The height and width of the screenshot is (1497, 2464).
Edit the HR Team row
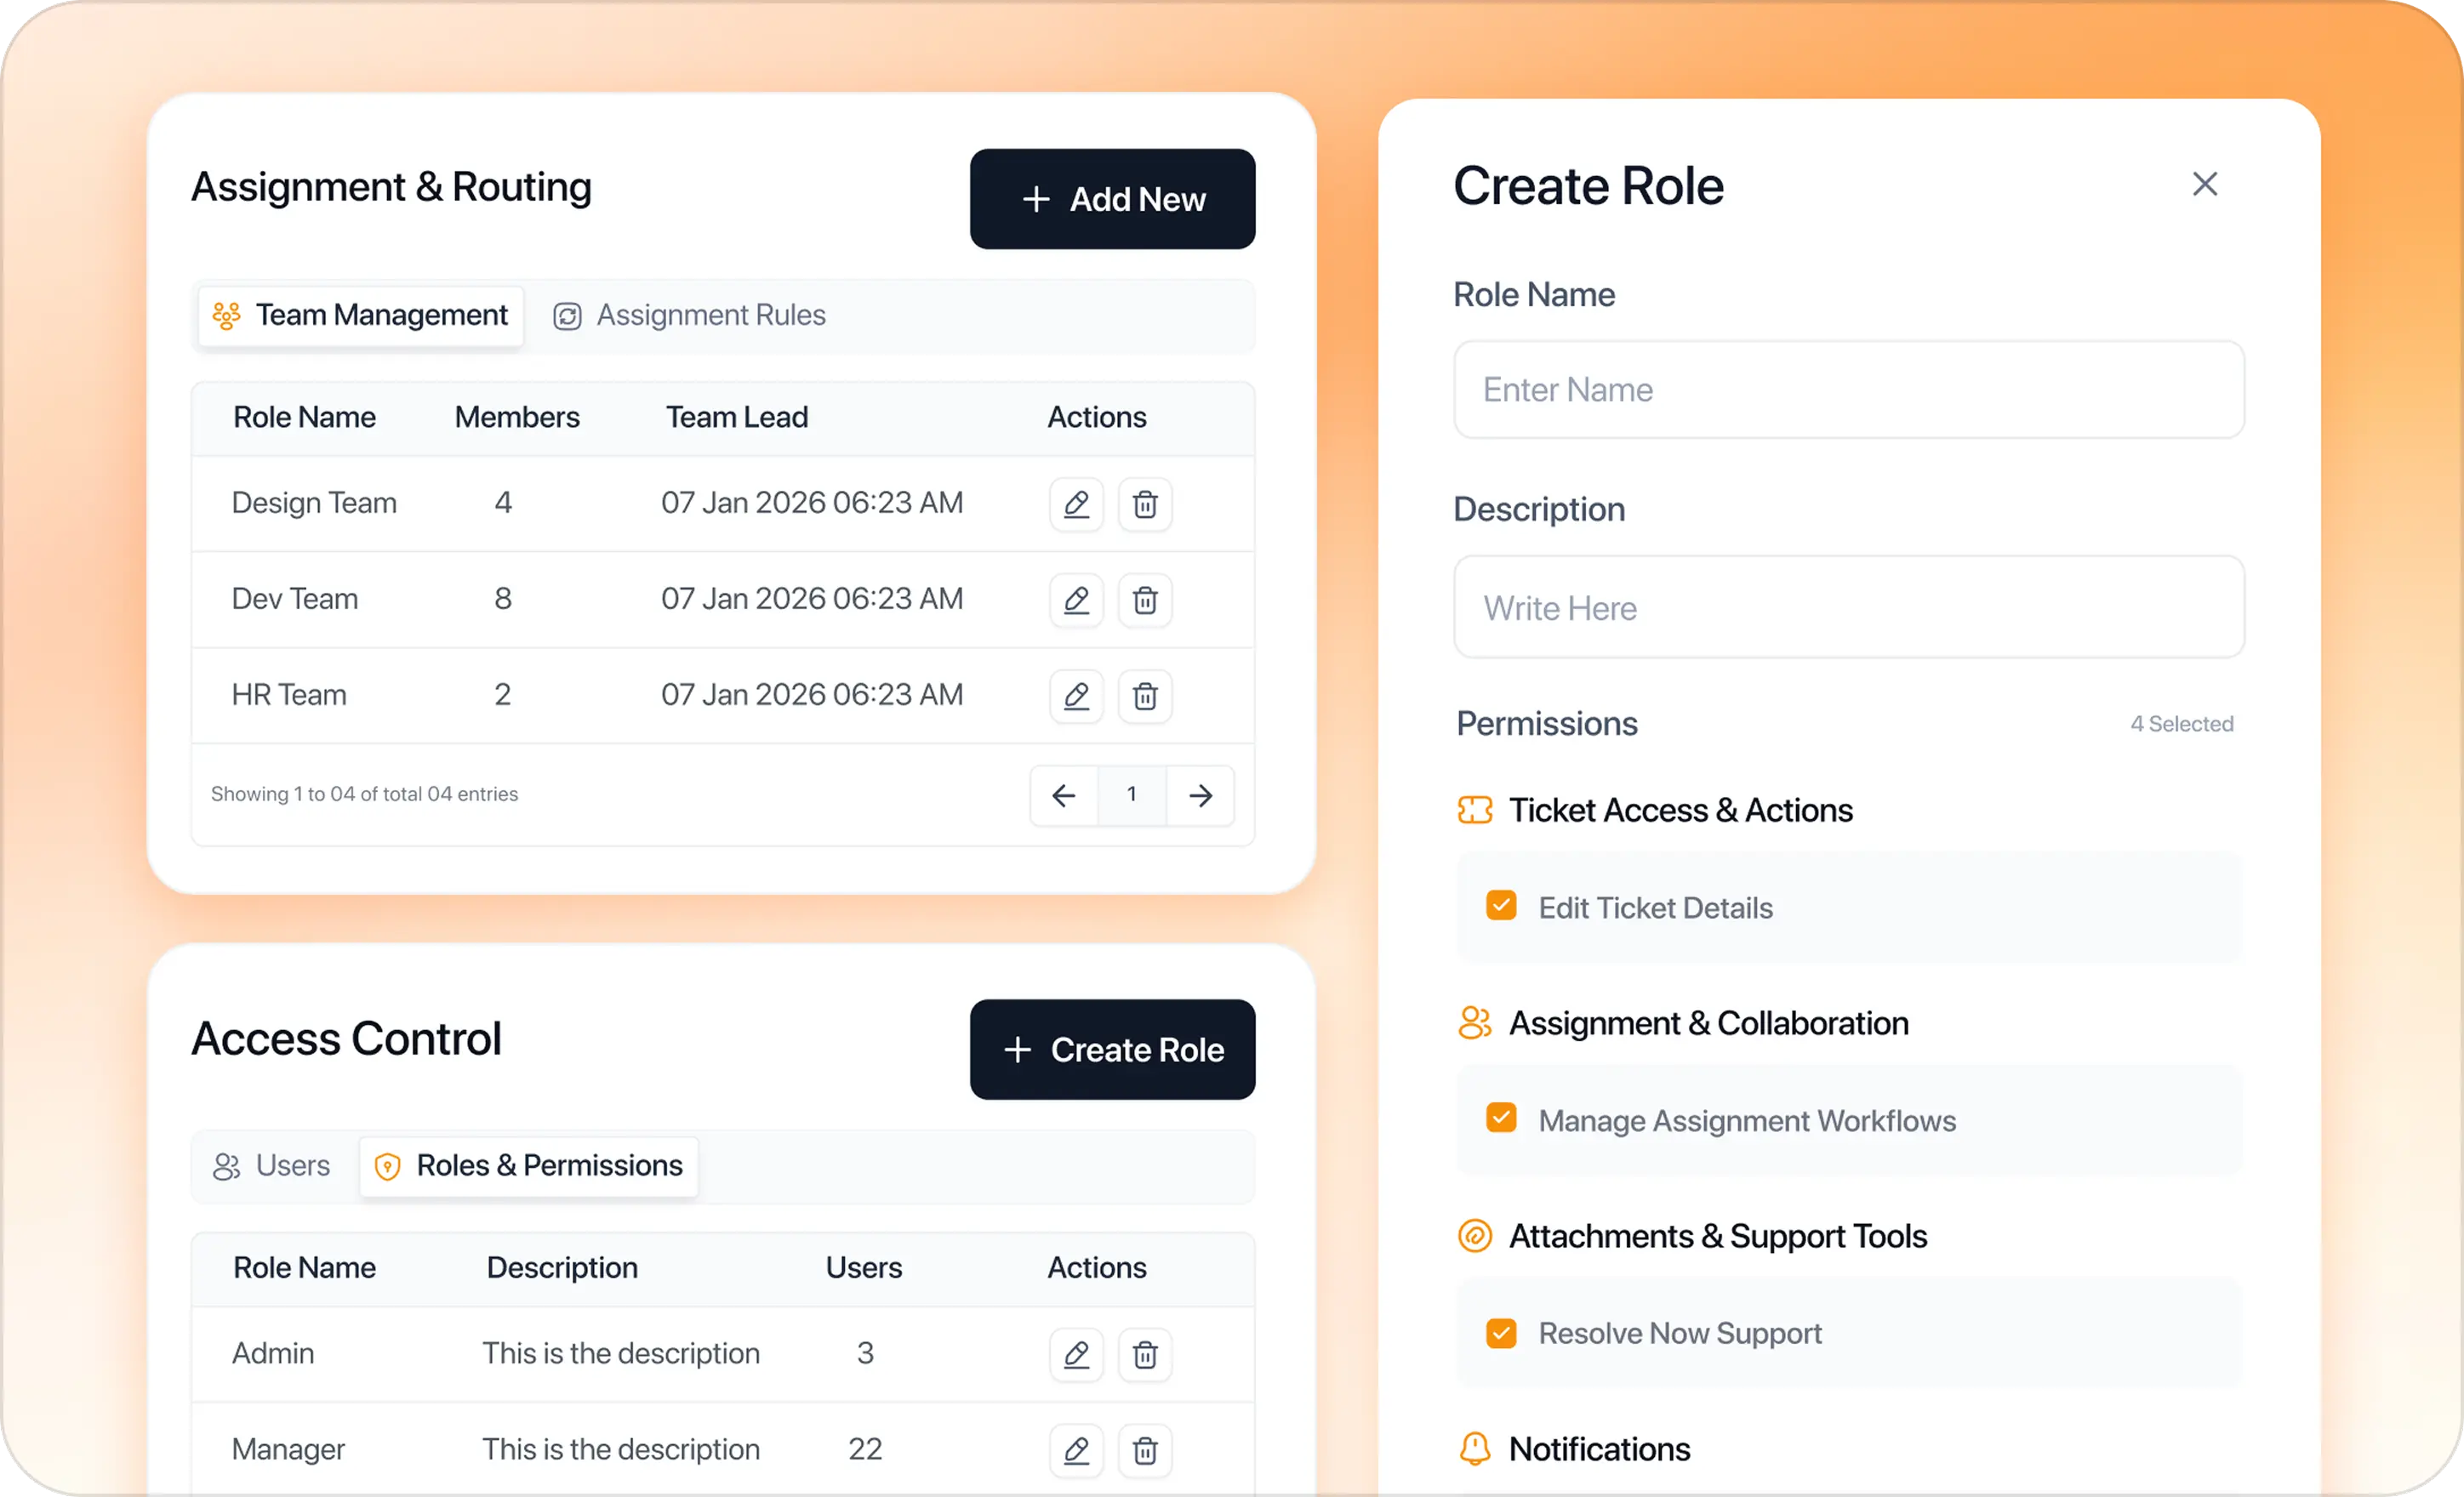(1076, 696)
